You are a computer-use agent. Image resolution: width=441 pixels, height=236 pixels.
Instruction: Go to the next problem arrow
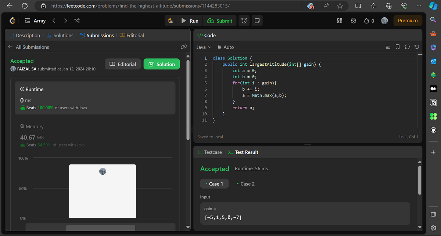[65, 21]
